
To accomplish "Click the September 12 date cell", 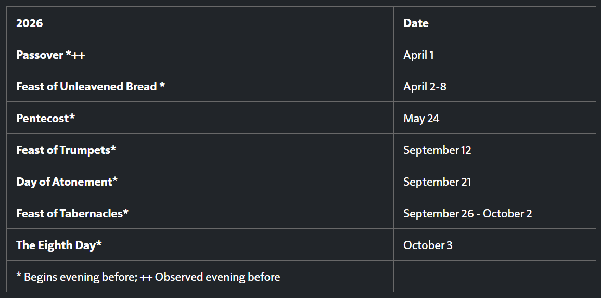I will 437,150.
